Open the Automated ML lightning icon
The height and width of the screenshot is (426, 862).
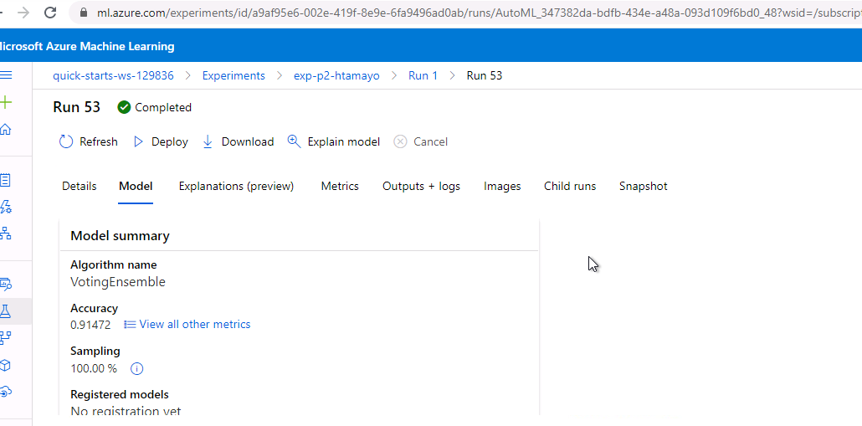[x=6, y=207]
